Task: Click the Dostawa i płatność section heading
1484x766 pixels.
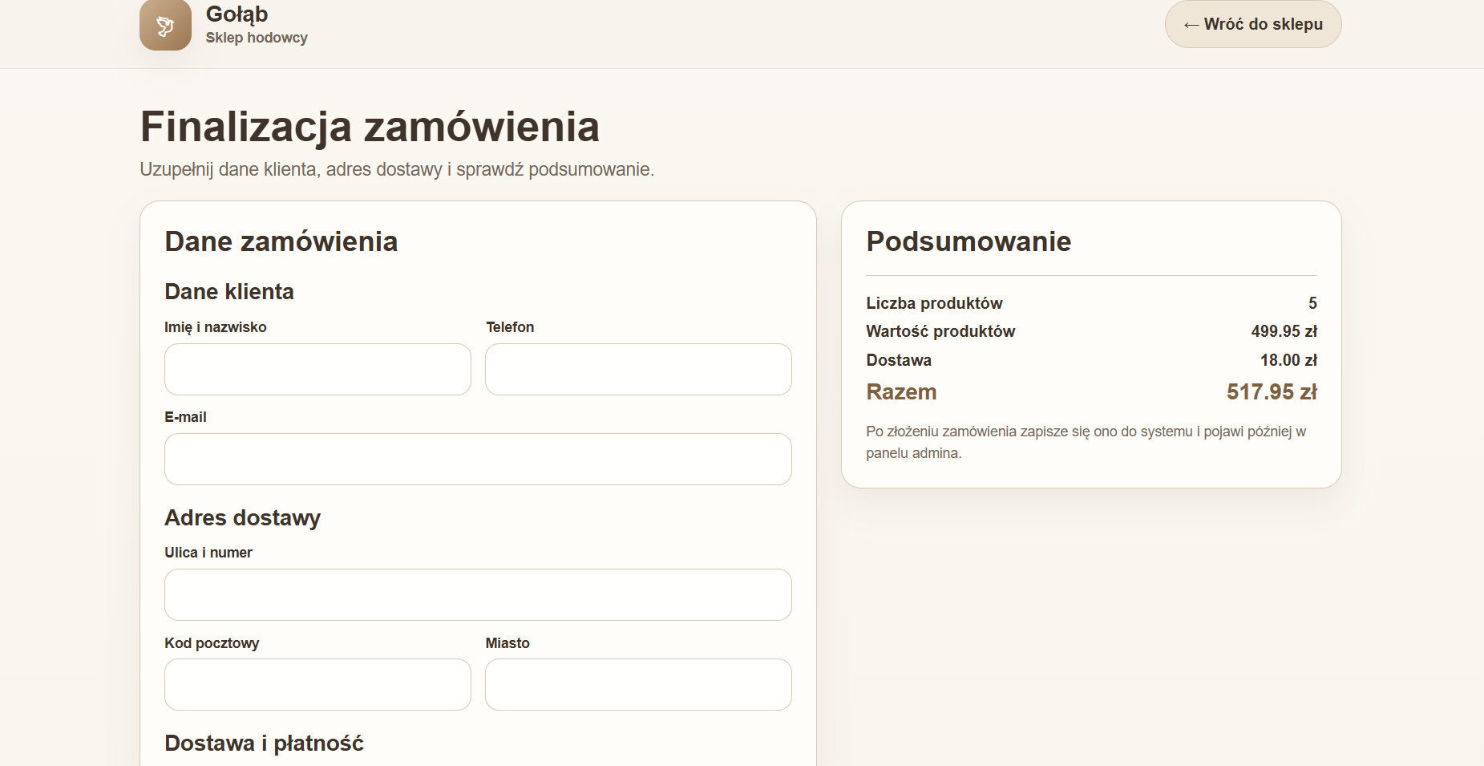Action: (264, 743)
